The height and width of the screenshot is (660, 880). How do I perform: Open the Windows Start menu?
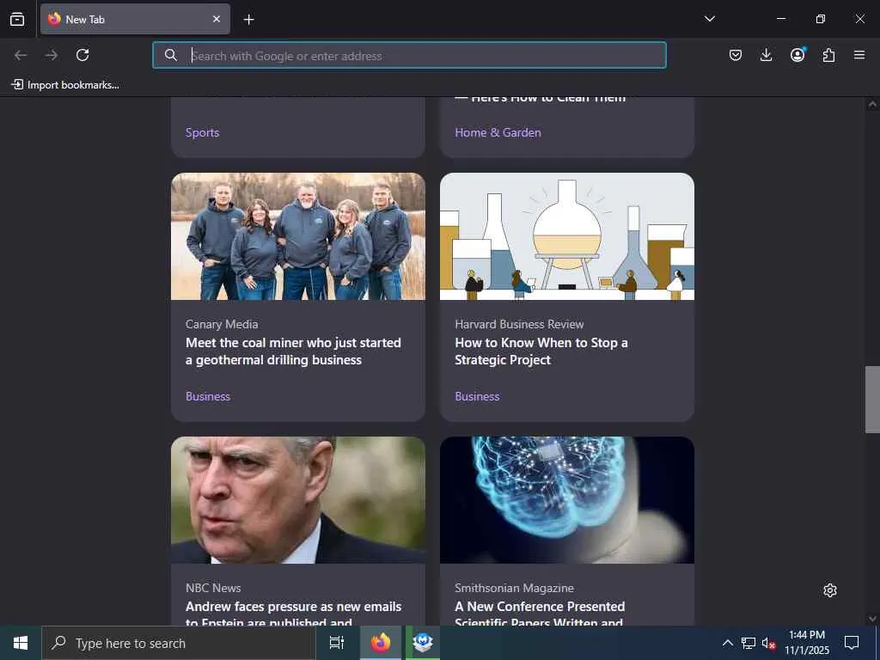[x=21, y=643]
